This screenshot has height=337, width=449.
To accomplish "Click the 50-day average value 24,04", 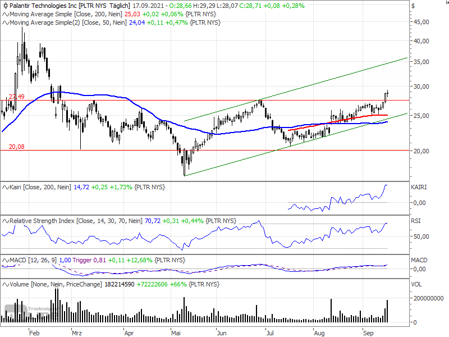I will pyautogui.click(x=137, y=22).
